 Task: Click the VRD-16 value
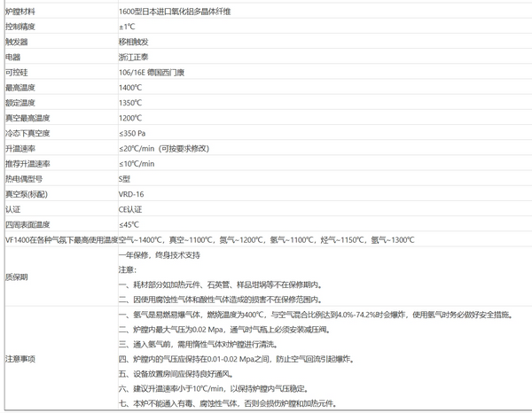tap(131, 194)
